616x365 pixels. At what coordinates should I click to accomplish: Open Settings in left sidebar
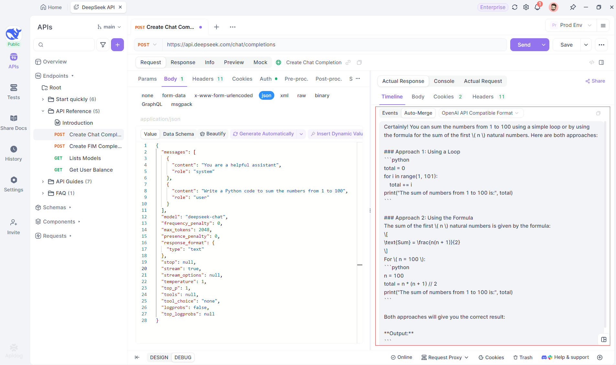[x=14, y=184]
